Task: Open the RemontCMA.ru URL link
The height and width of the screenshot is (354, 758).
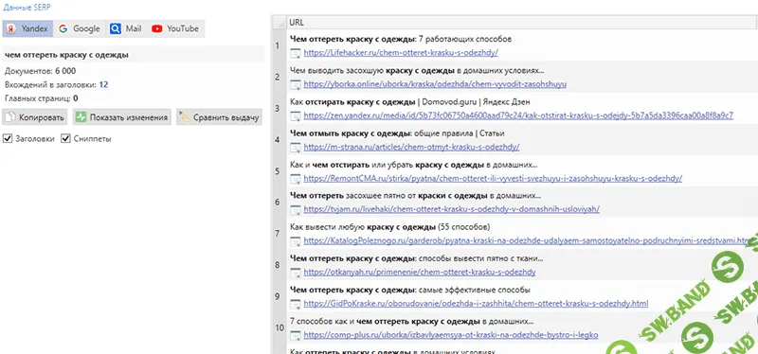Action: pyautogui.click(x=493, y=178)
